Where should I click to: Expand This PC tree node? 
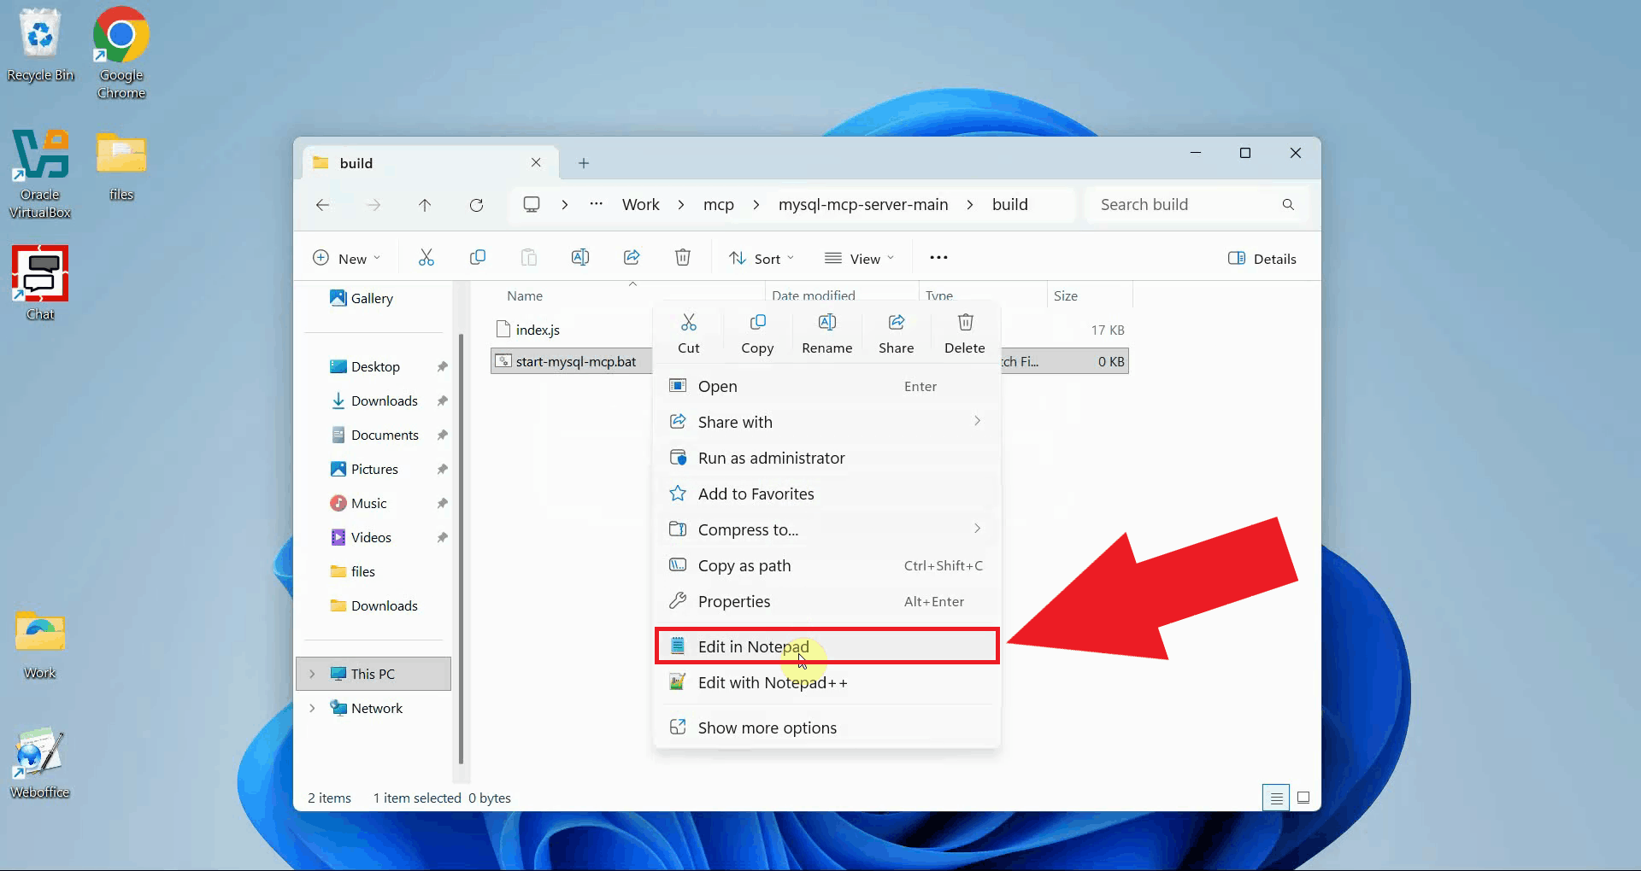[x=312, y=674]
